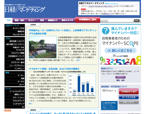Open the drone school movie article headline
Viewport: 145px width, 114px height.
point(63,32)
